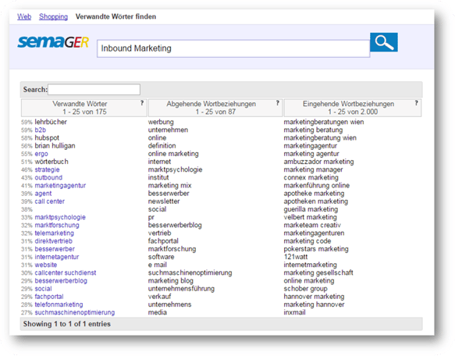Select the brian hulligan entry

click(55, 146)
